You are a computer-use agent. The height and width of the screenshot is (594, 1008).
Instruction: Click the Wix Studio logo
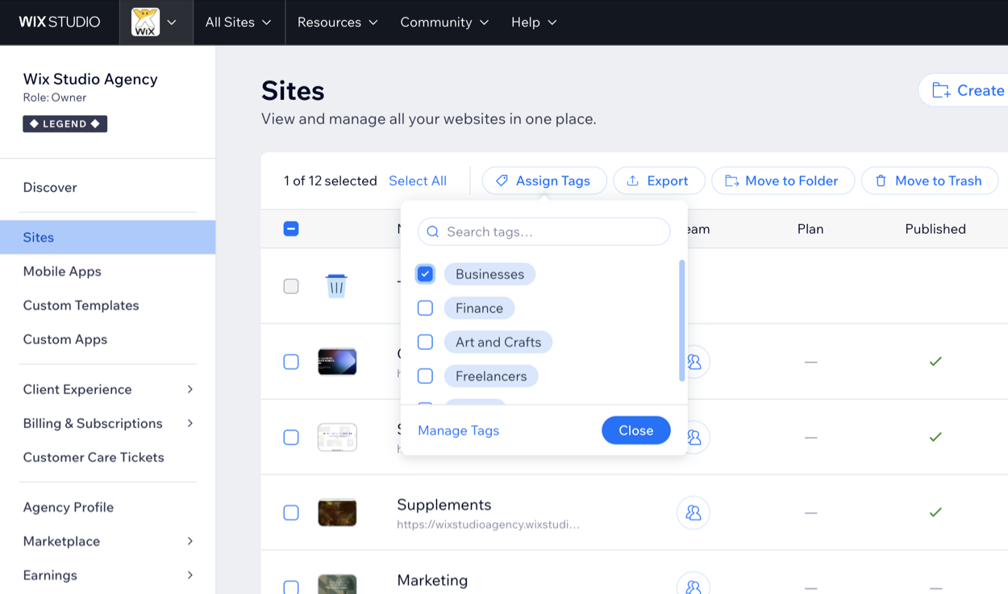coord(60,22)
